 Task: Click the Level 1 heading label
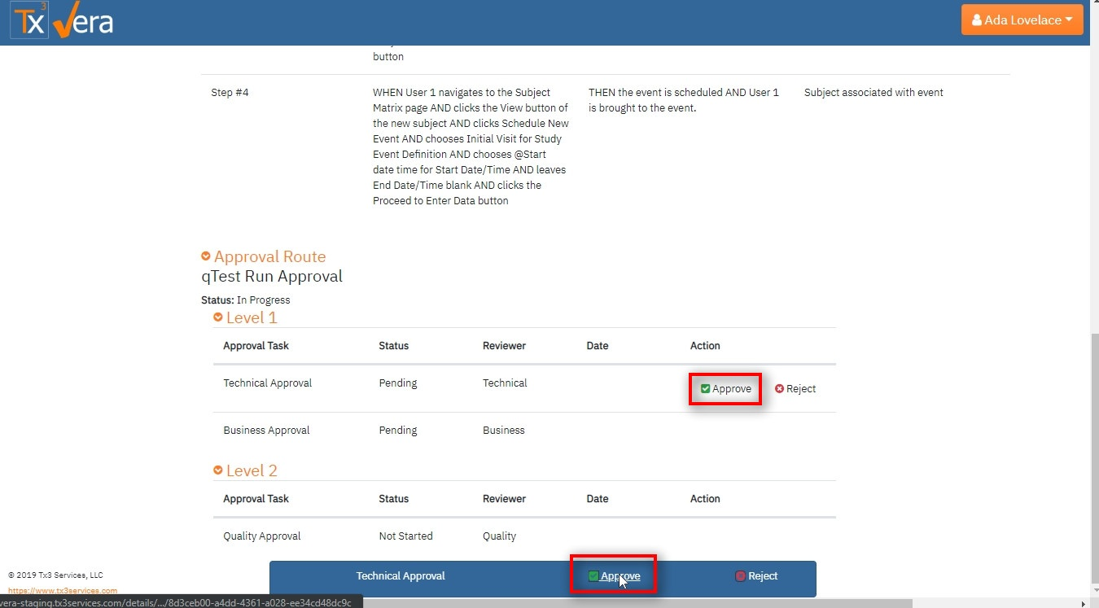[252, 317]
